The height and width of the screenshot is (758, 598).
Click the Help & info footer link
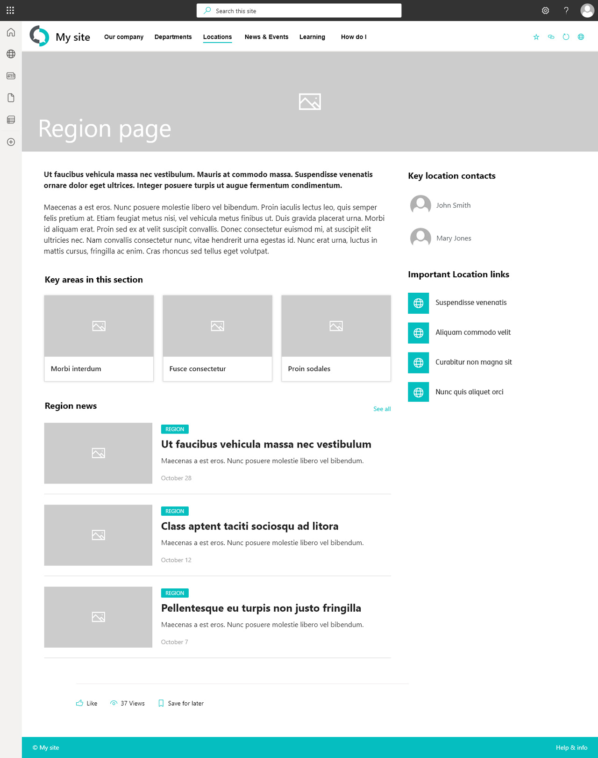pos(571,747)
